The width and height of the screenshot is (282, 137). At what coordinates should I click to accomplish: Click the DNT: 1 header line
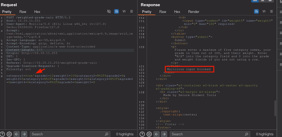click(x=12, y=56)
